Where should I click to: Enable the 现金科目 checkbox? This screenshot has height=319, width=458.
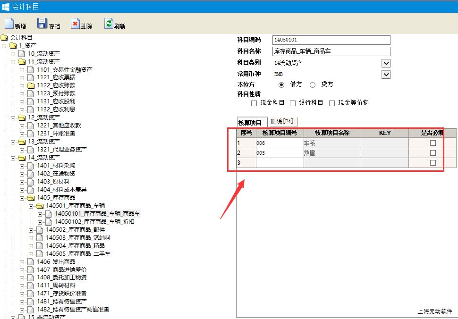click(x=254, y=103)
